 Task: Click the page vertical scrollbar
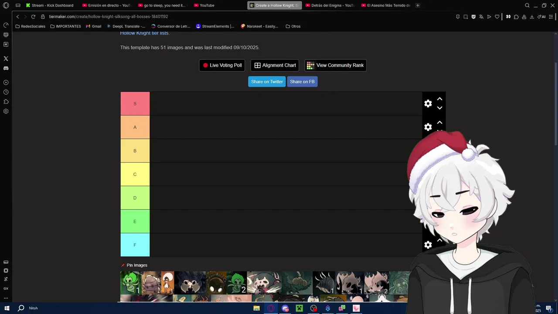click(556, 105)
